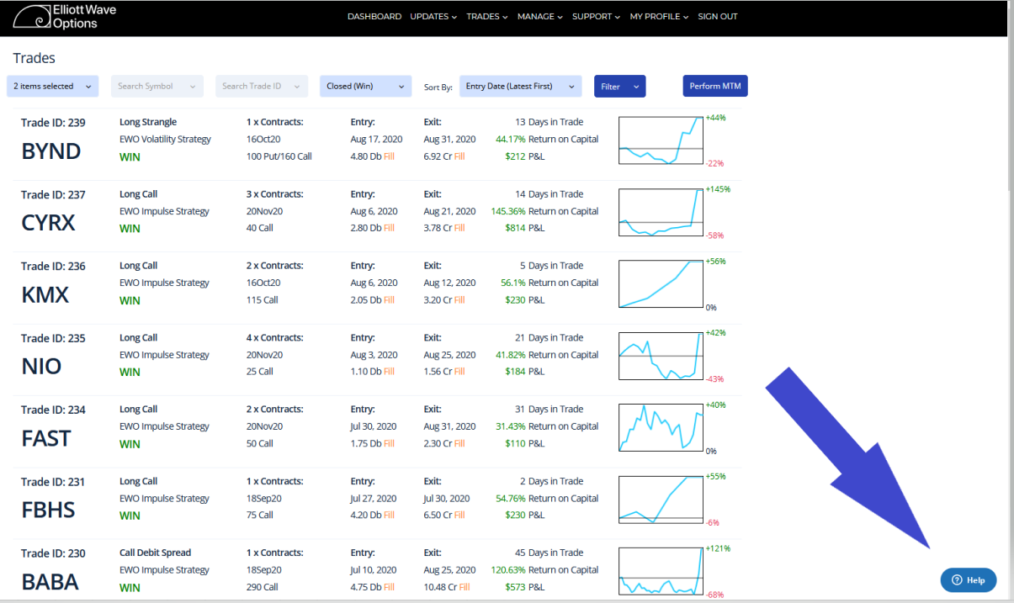
Task: Click the $814 P&L value
Action: [x=515, y=228]
